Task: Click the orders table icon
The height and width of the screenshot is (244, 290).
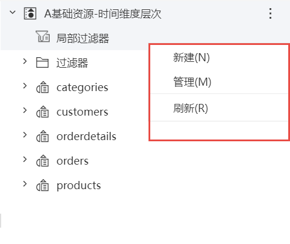Action: coord(42,161)
